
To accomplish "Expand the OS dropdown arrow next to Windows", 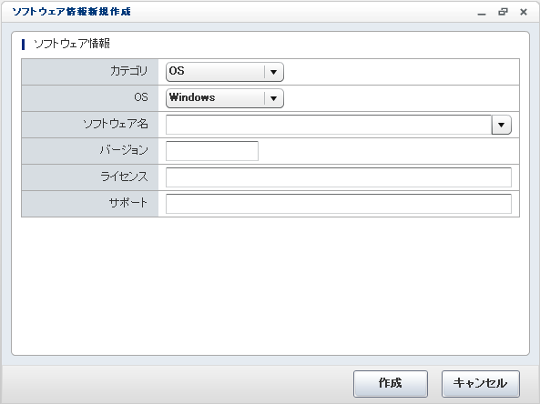I will point(274,98).
